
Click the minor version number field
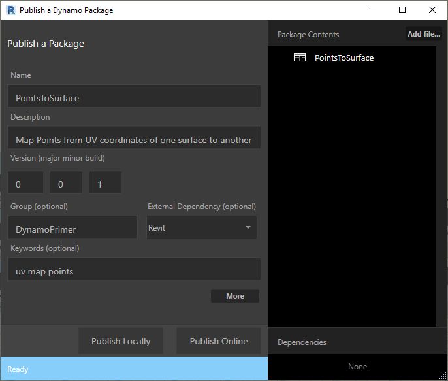[x=66, y=183]
